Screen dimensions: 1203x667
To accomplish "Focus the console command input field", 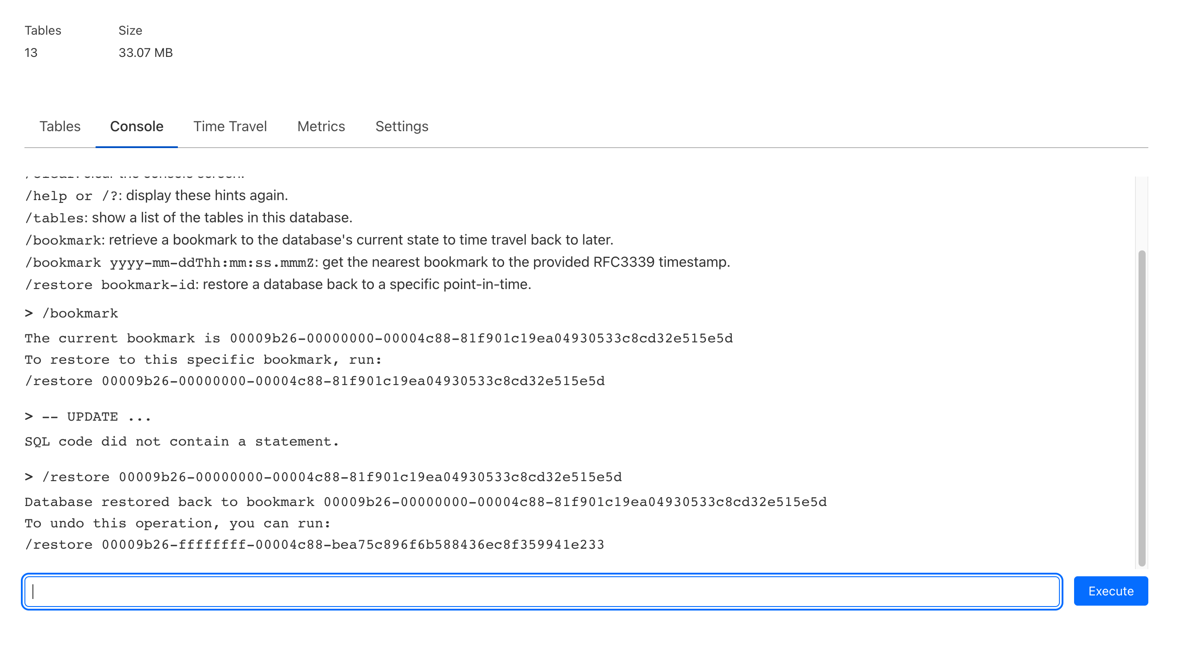I will (542, 591).
